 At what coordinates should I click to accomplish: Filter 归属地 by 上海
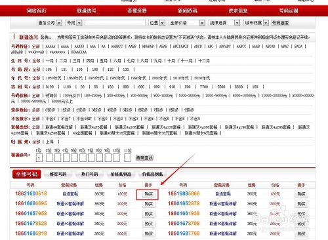(50, 142)
